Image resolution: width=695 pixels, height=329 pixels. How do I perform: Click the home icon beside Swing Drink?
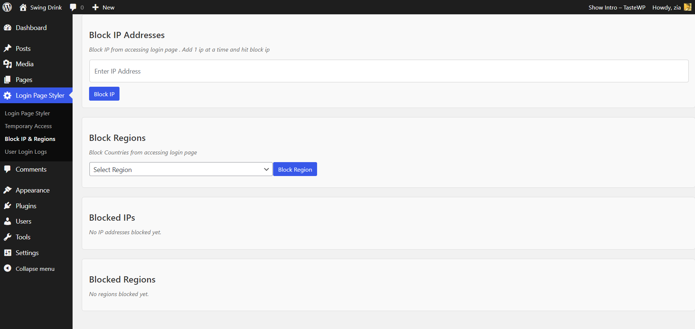coord(23,7)
